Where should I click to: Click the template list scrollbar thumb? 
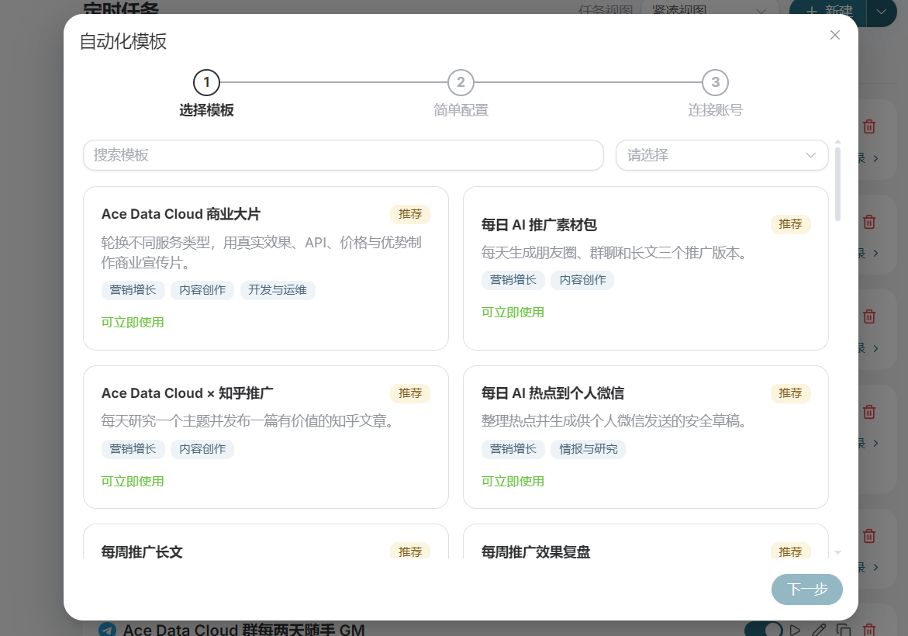point(837,184)
